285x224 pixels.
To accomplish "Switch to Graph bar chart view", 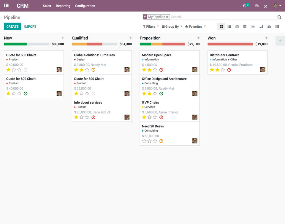I will pyautogui.click(x=253, y=26).
